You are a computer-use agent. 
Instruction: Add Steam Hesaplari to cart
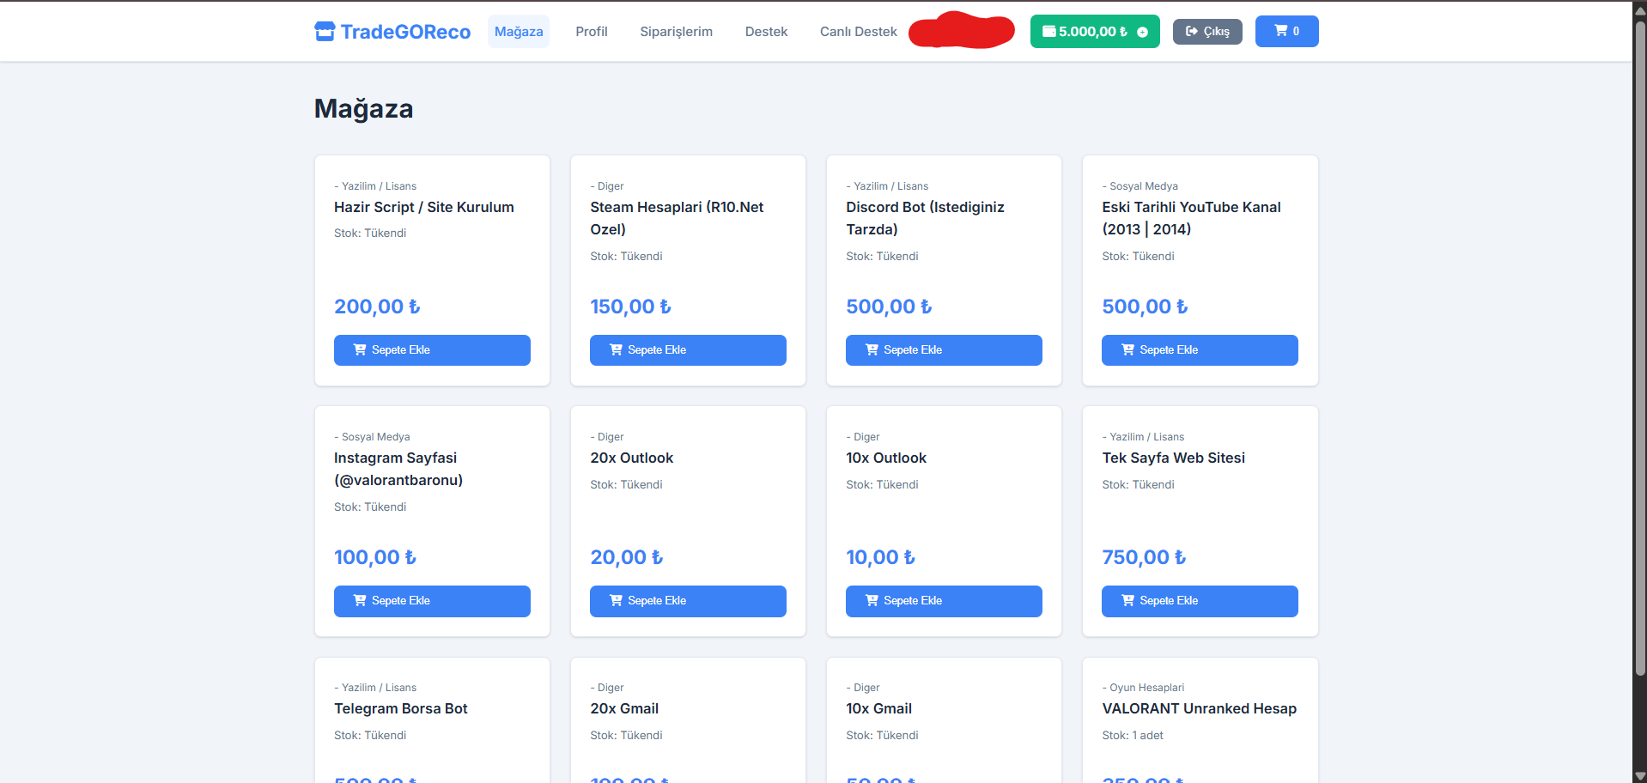[x=688, y=350]
